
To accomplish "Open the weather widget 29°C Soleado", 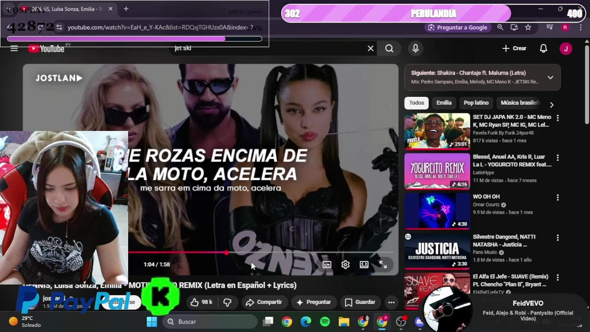I will (x=25, y=321).
